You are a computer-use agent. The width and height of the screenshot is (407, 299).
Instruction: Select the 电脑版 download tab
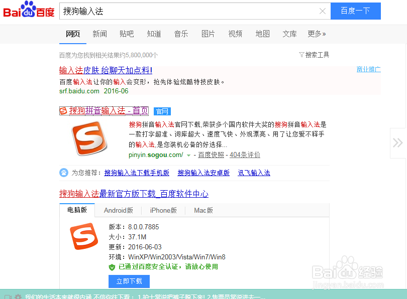[x=77, y=210]
